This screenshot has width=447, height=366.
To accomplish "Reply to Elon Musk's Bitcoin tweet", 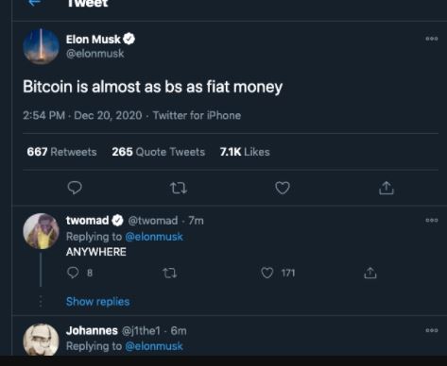I will [x=75, y=188].
